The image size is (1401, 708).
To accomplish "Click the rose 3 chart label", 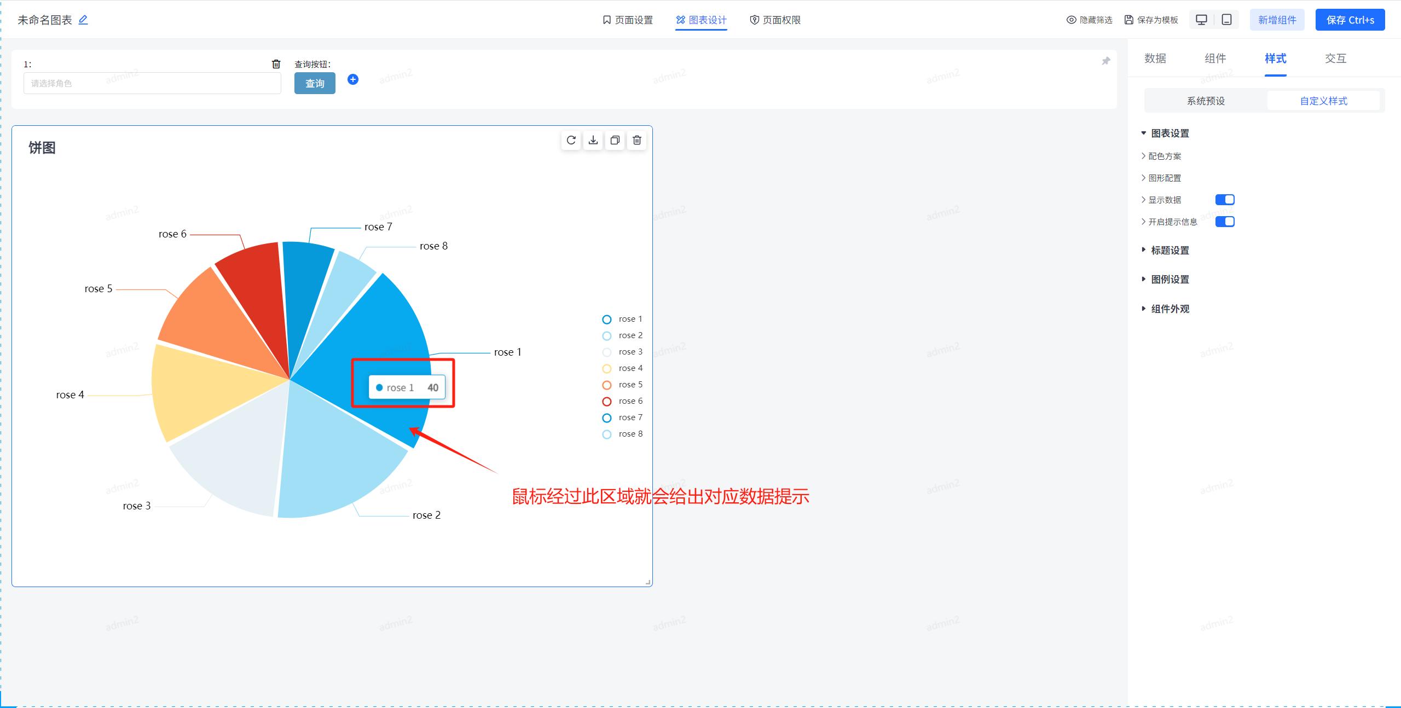I will click(137, 506).
